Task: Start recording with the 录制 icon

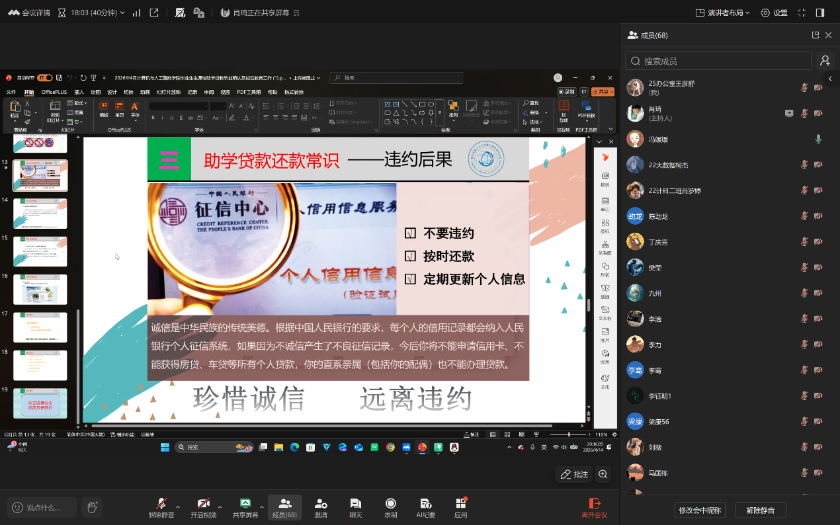Action: point(391,504)
